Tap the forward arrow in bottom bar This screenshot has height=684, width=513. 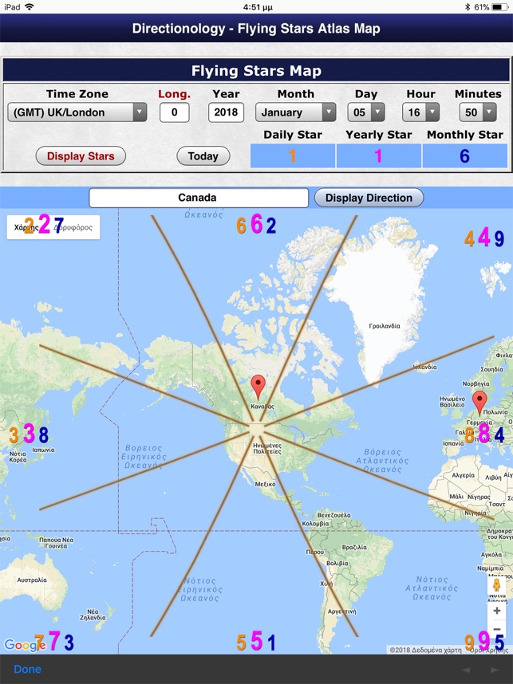click(494, 670)
